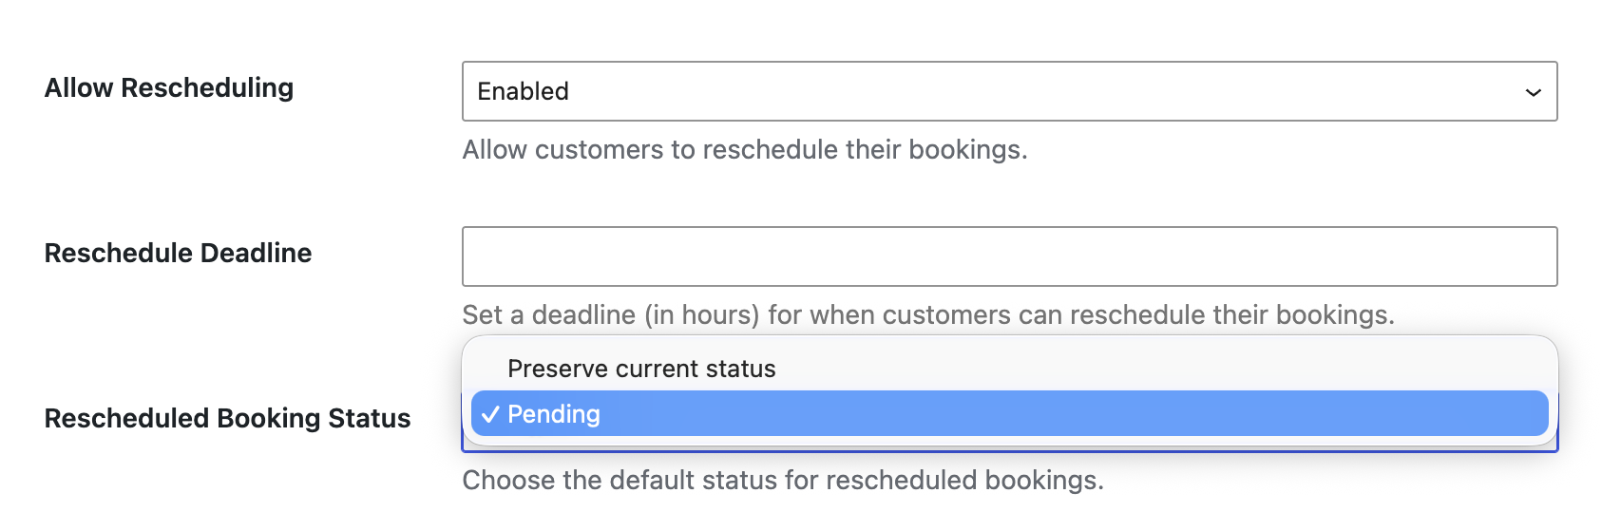
Task: Click the Rescheduled Booking Status label
Action: click(x=227, y=419)
